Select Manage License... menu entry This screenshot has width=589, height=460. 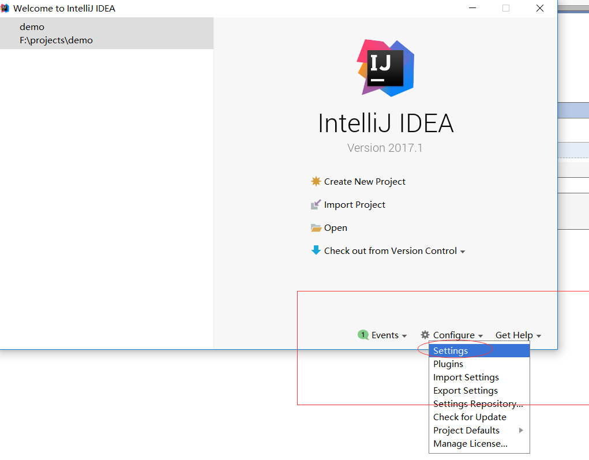click(x=479, y=443)
